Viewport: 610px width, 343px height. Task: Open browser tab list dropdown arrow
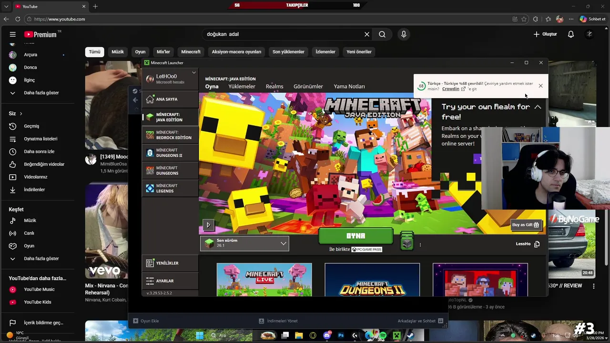coord(6,6)
